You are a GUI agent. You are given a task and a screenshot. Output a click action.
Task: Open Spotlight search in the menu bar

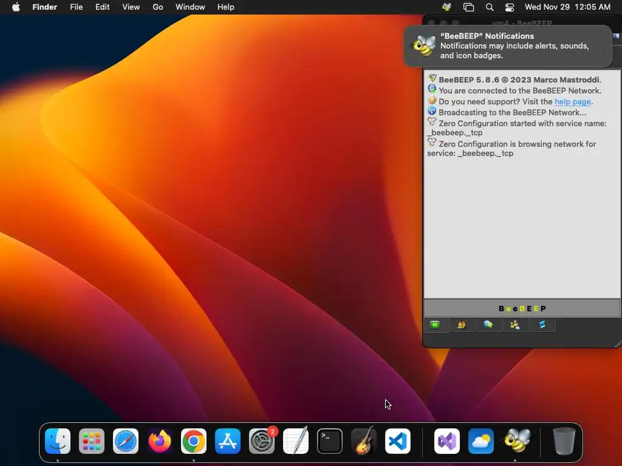(490, 7)
